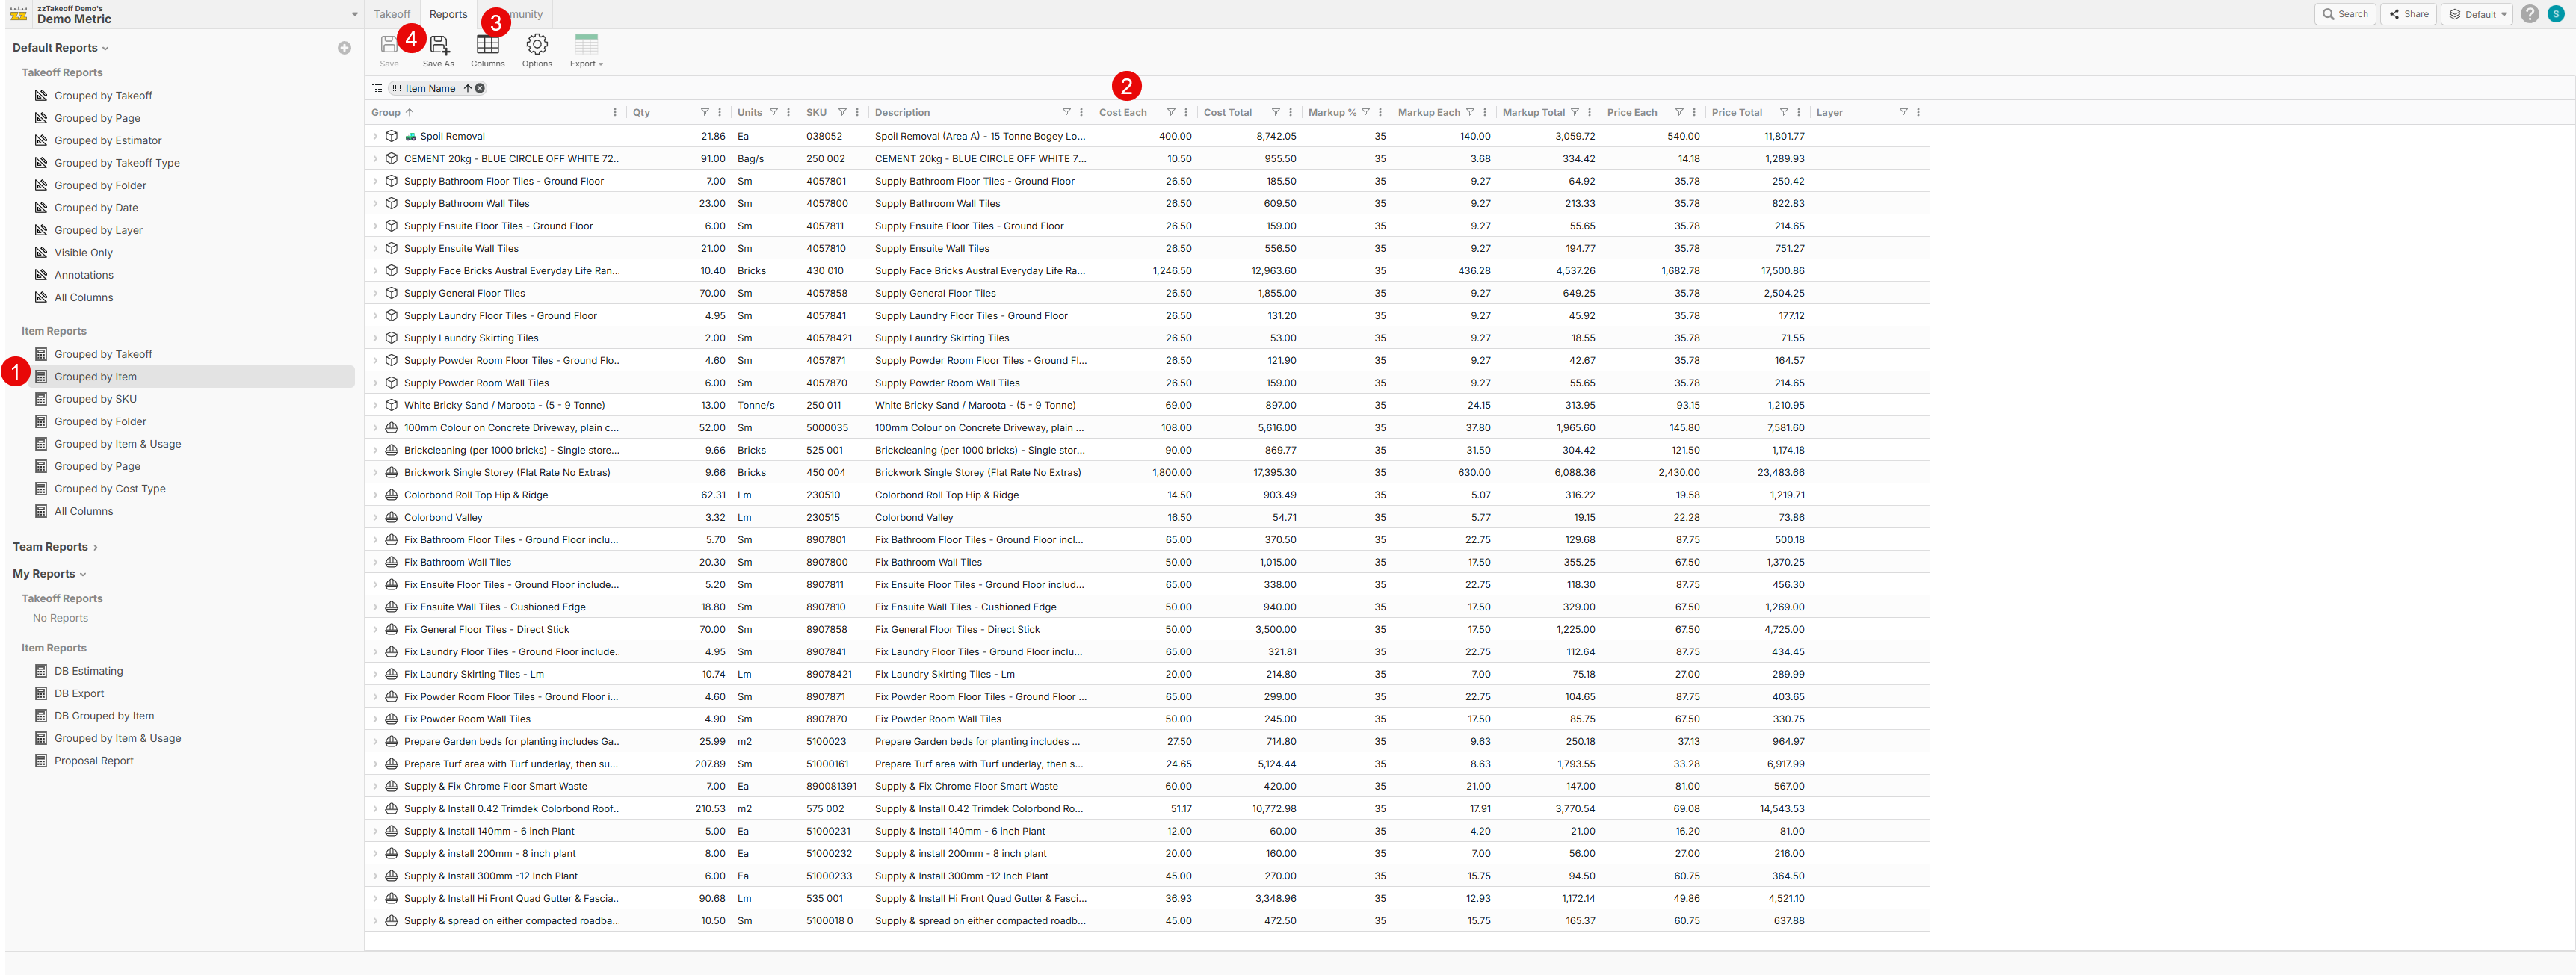The width and height of the screenshot is (2576, 975).
Task: Select Grouped by SKU item report
Action: (95, 399)
